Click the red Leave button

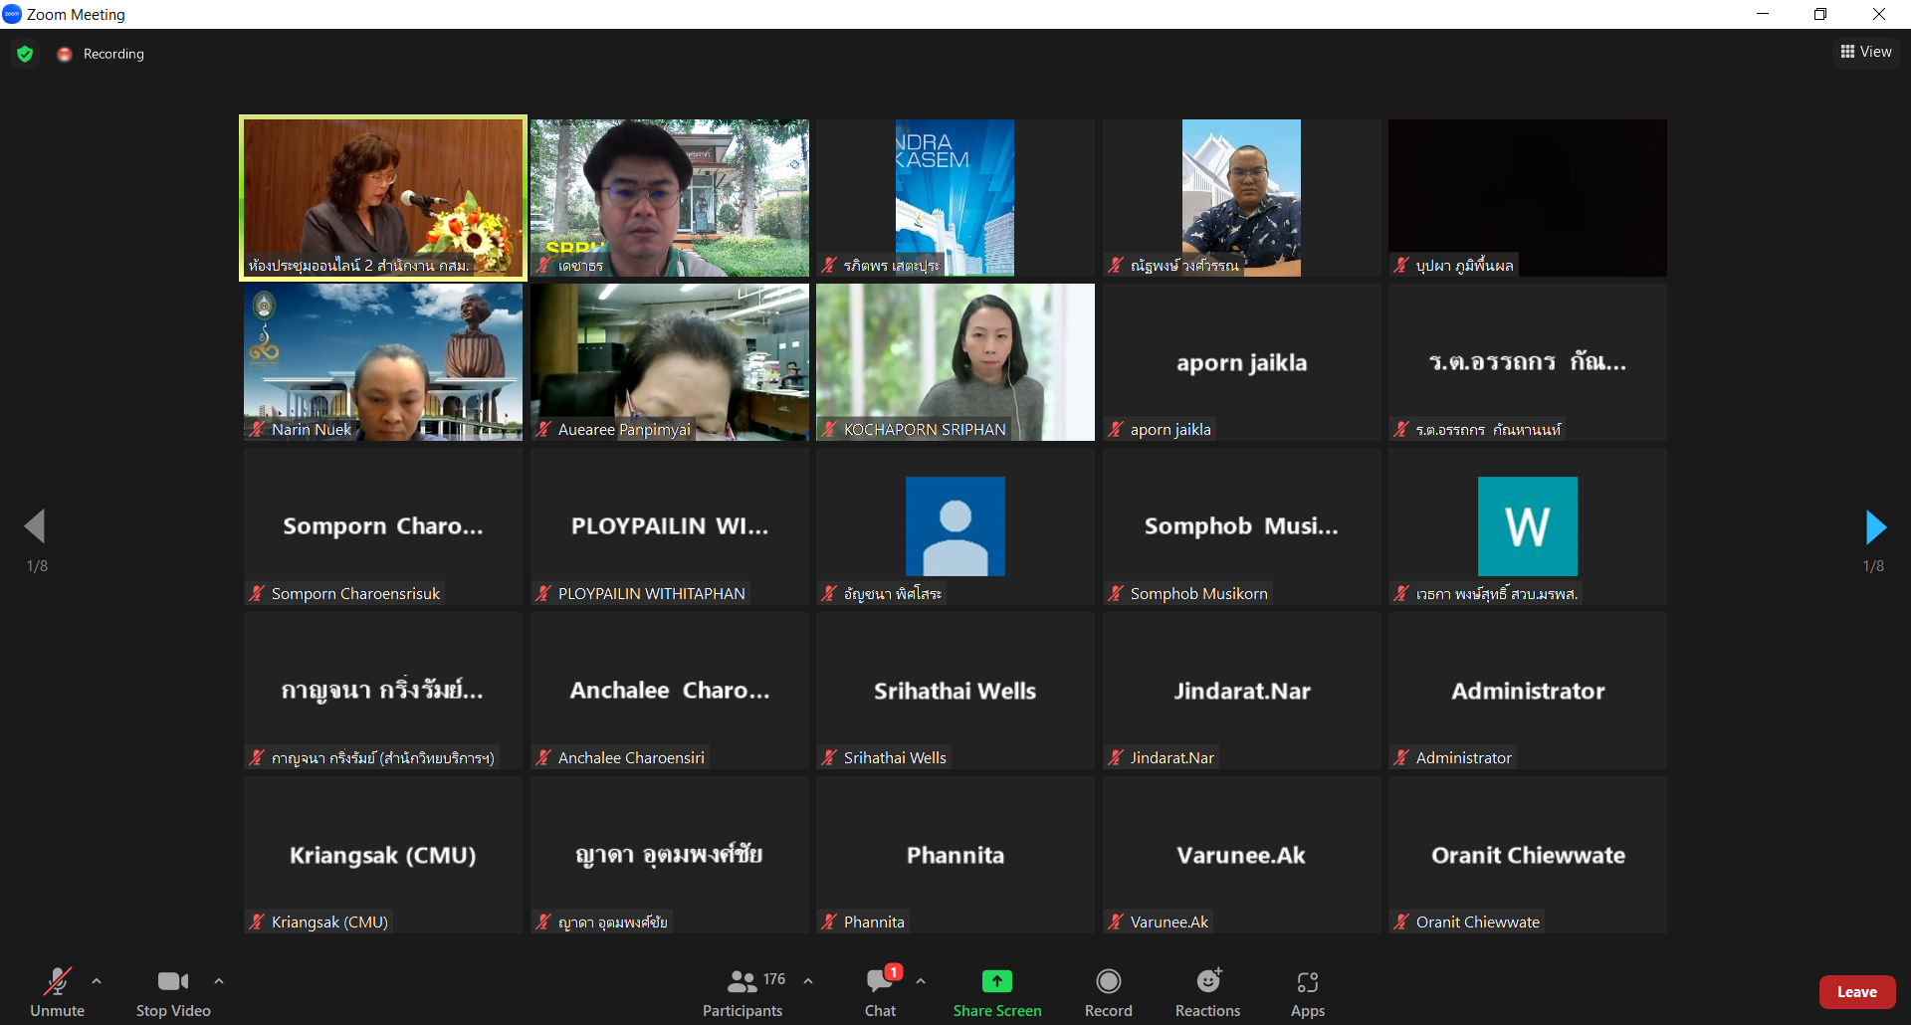1856,992
